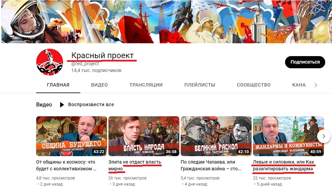Select the ГЛАВНАЯ tab

58,85
